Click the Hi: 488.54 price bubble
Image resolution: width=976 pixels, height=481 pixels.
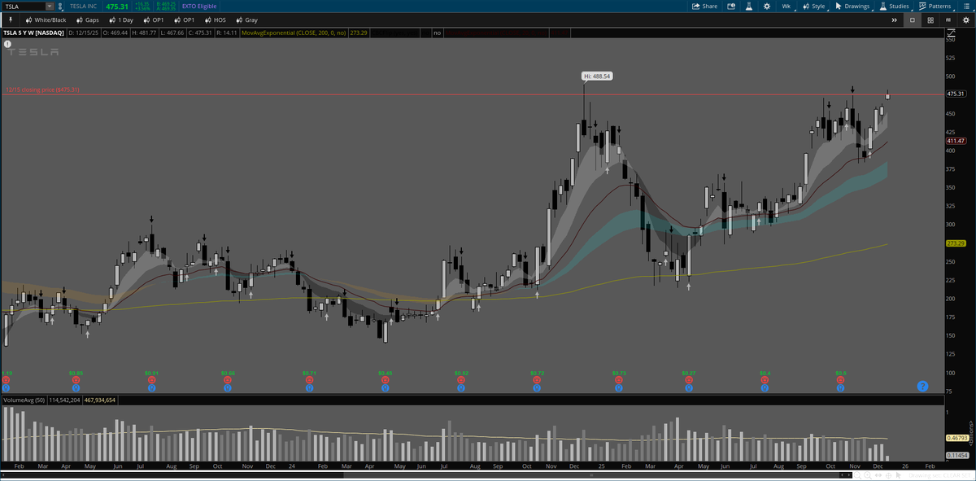pos(596,76)
